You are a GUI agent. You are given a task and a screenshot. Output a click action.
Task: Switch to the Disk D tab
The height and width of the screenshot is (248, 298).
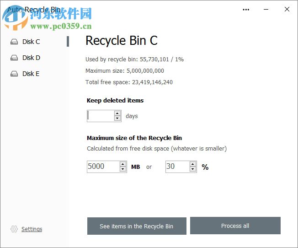point(32,58)
